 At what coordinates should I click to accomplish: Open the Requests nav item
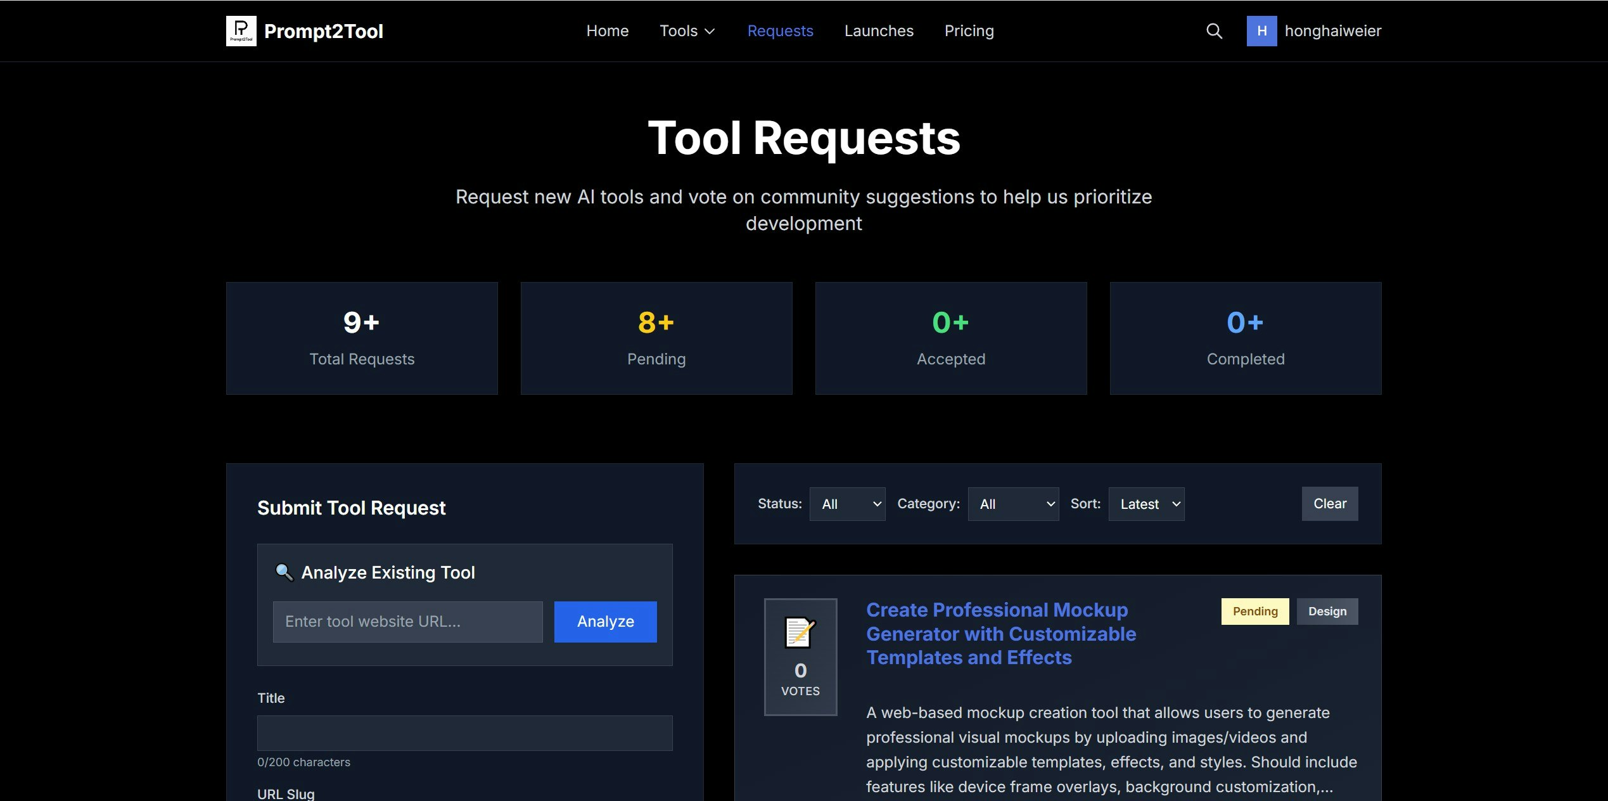coord(780,31)
